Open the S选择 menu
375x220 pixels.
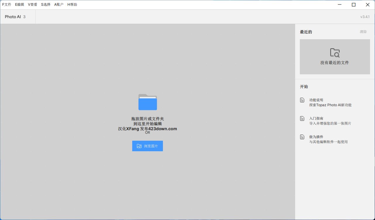pyautogui.click(x=46, y=5)
